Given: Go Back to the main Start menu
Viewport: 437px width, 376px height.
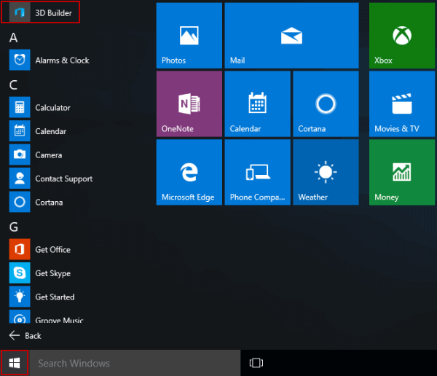Looking at the screenshot, I should 25,335.
